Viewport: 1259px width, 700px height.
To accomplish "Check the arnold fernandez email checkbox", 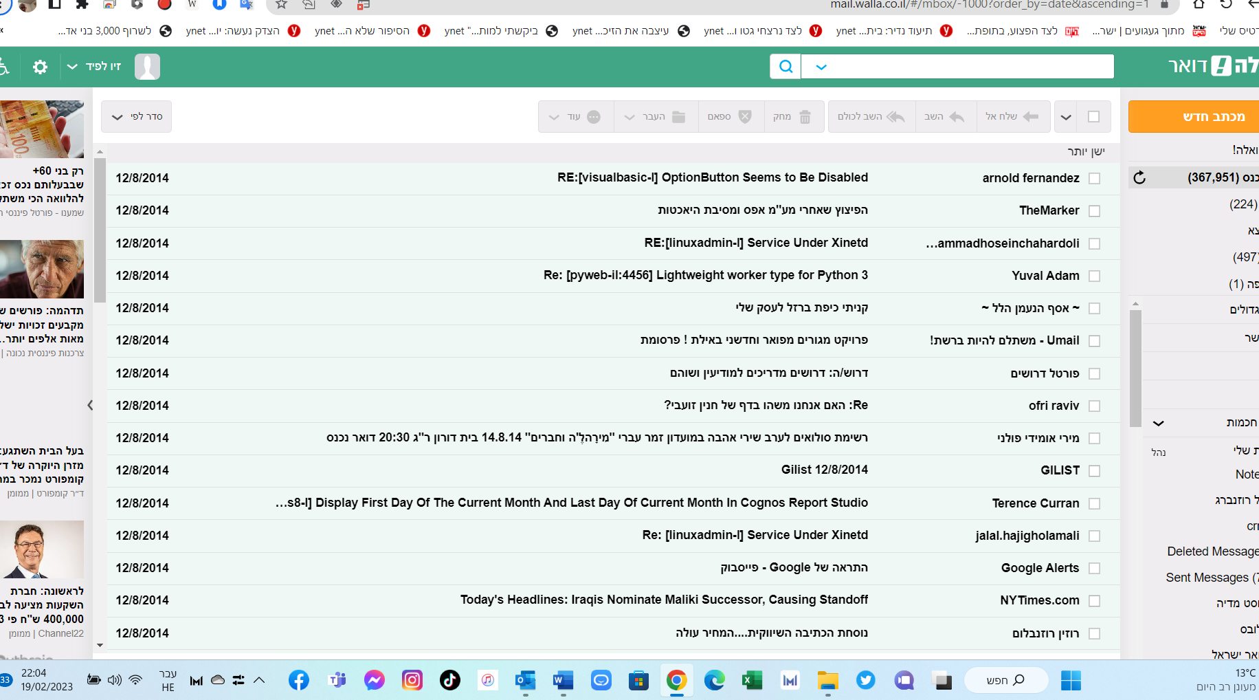I will tap(1095, 179).
